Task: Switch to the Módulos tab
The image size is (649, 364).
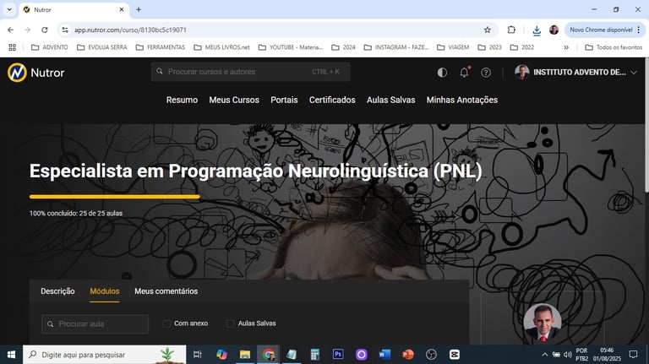Action: click(104, 291)
